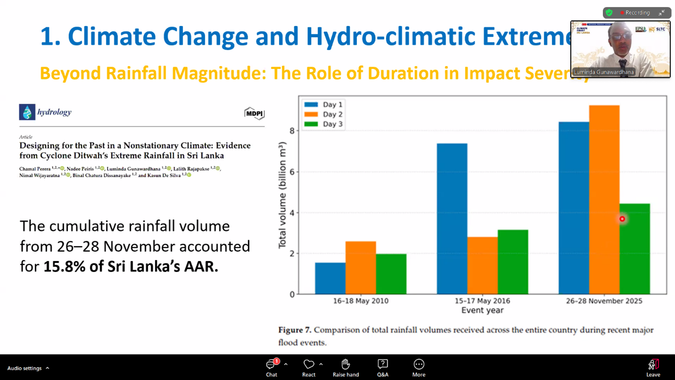Click the Audio settings label

(25, 368)
